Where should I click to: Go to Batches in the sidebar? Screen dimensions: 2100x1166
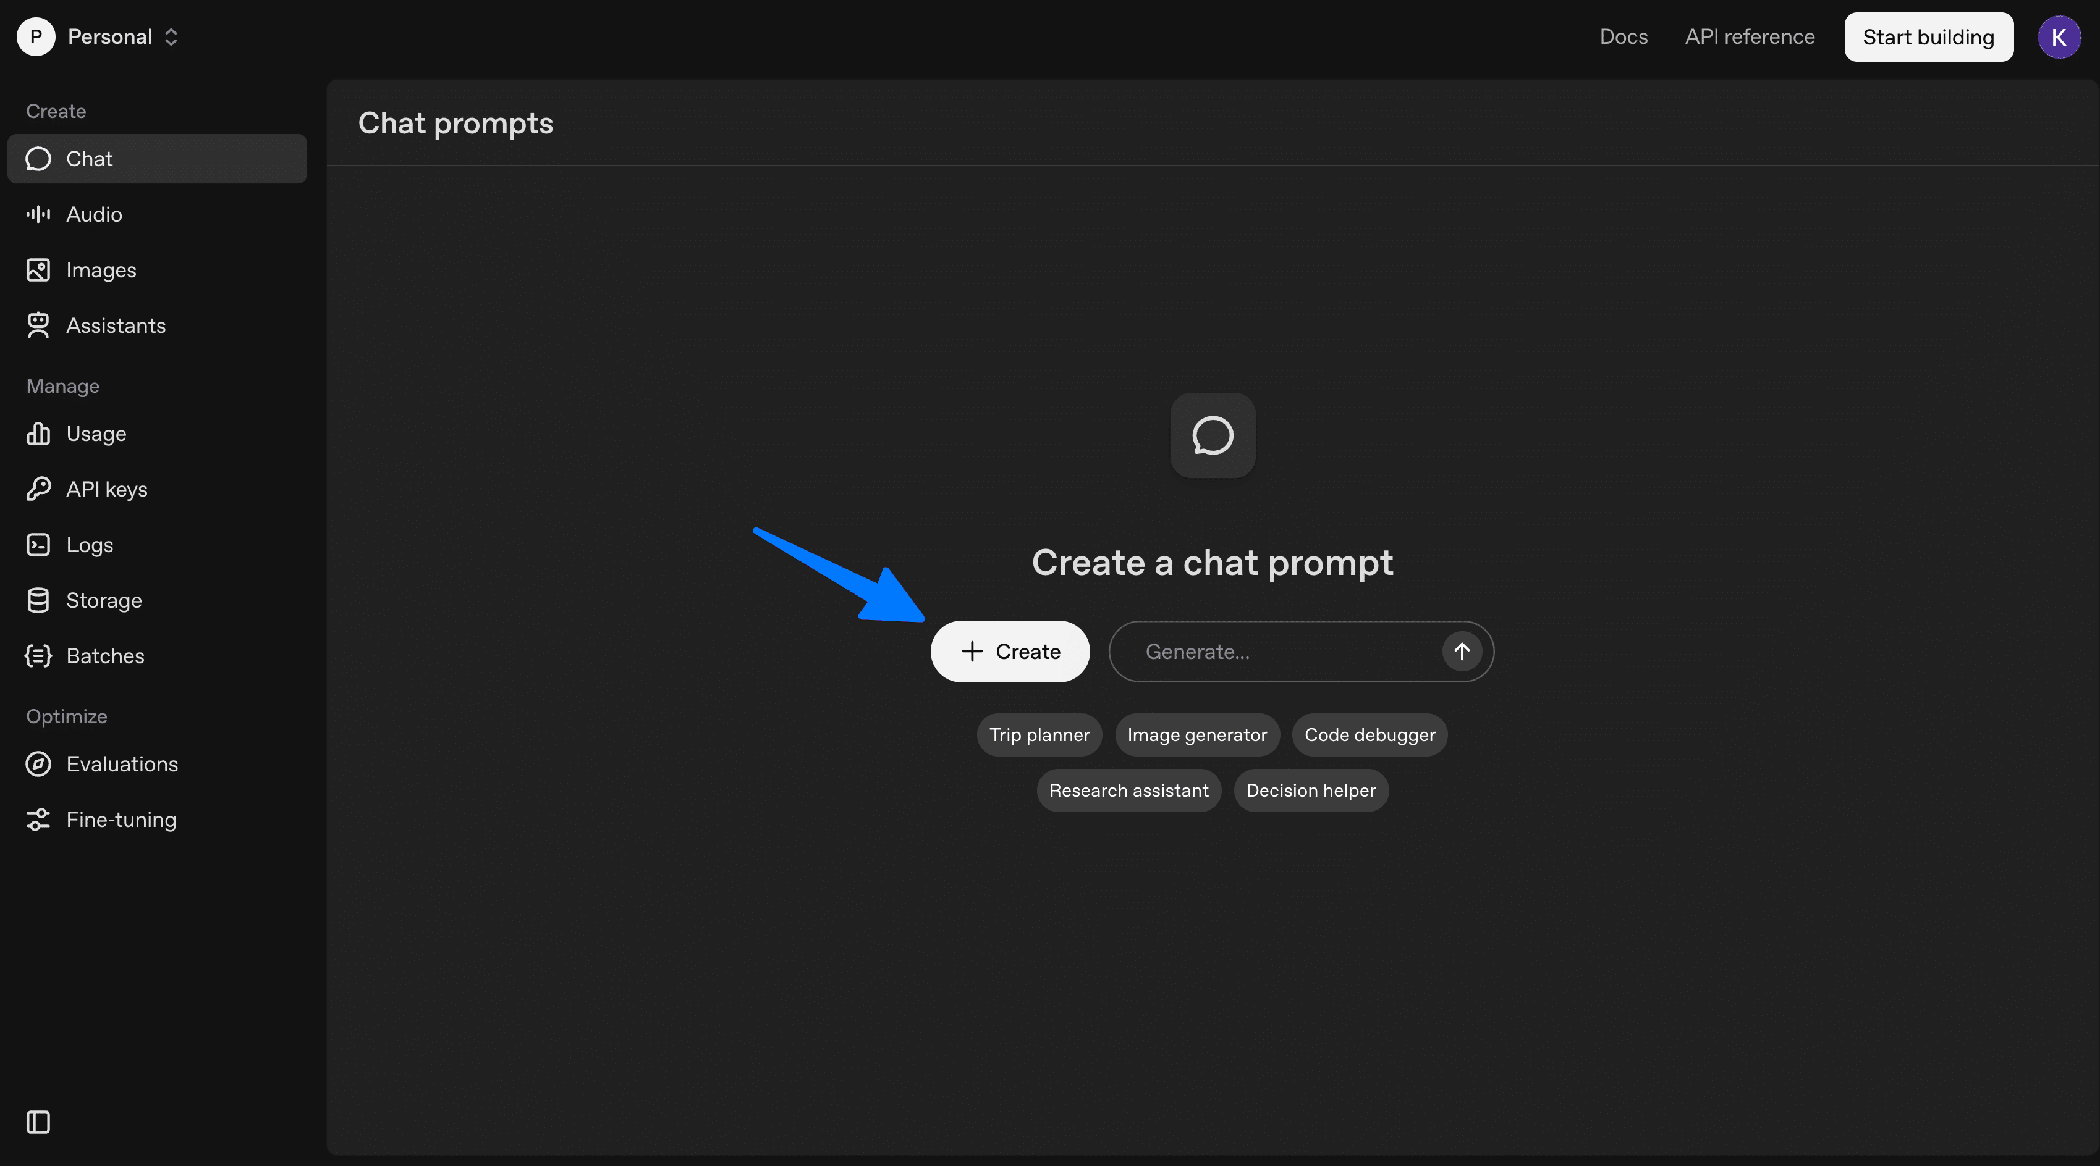pos(104,656)
